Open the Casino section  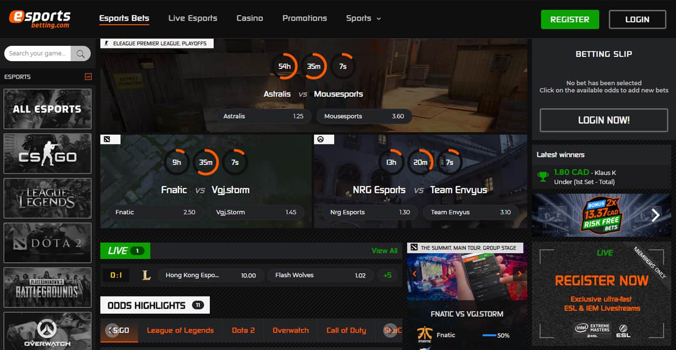pos(250,18)
